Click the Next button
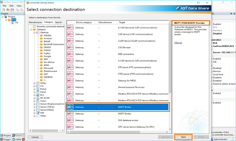 pyautogui.click(x=183, y=137)
